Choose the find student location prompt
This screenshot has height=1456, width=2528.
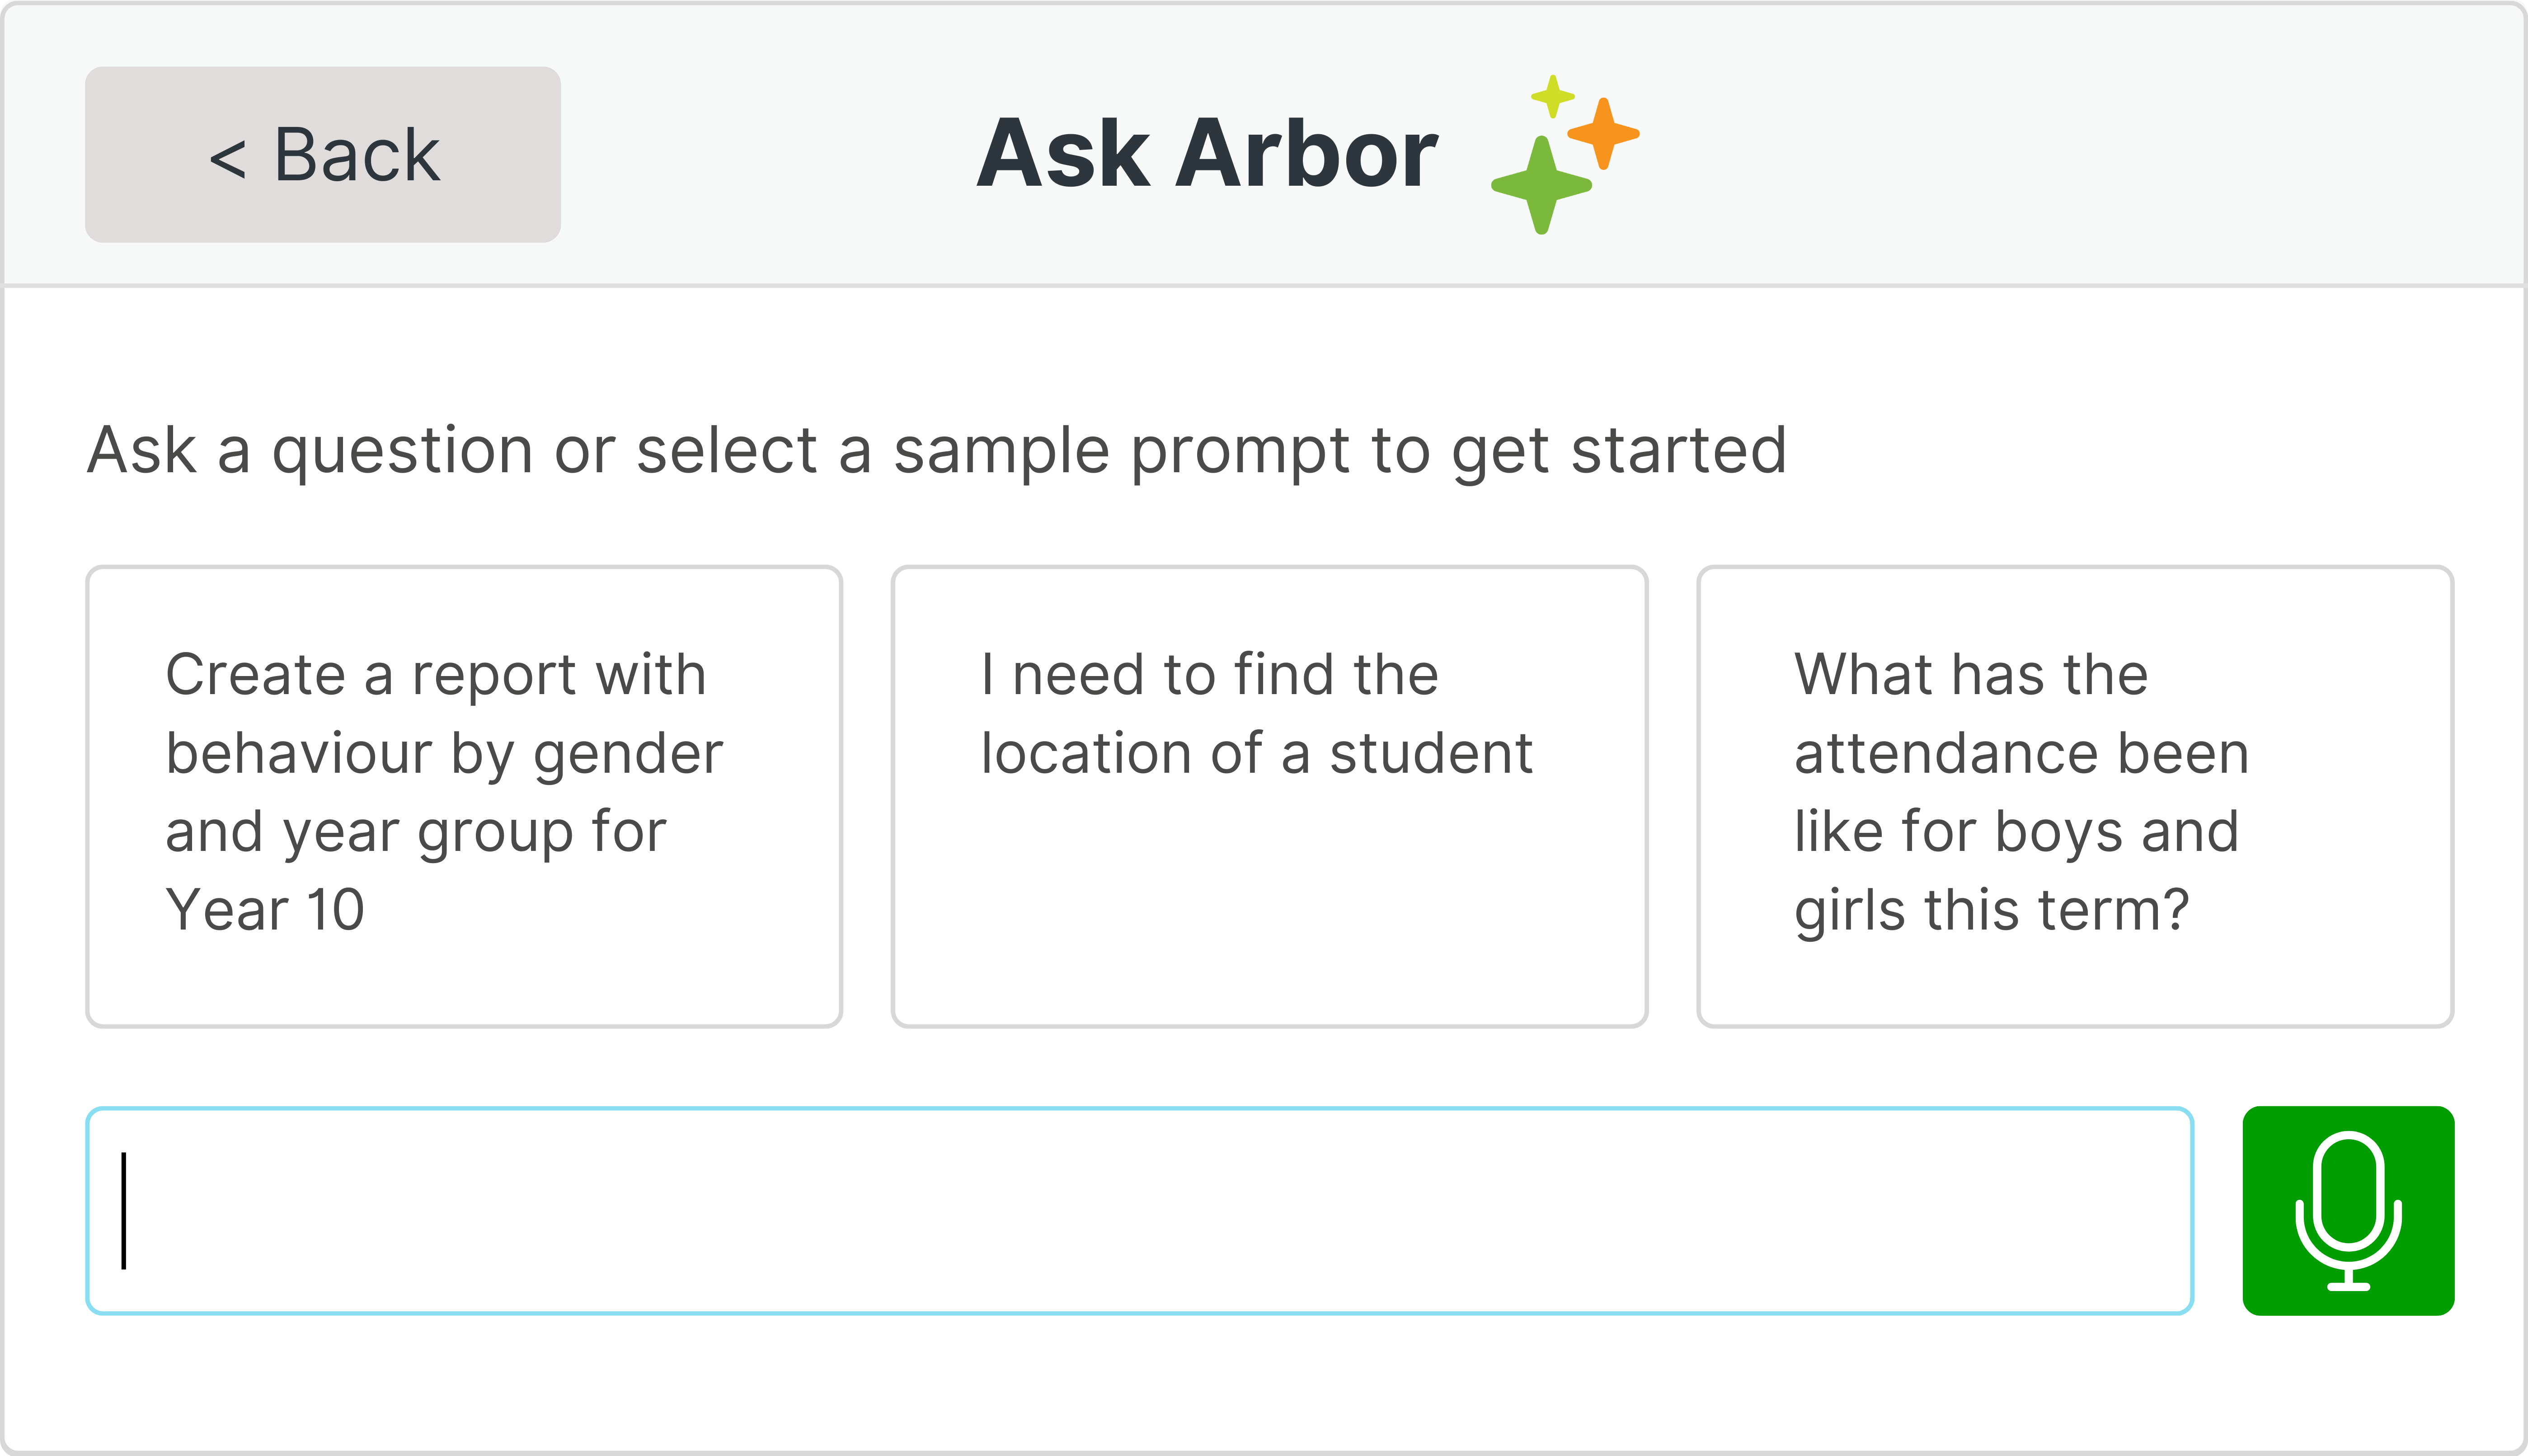1268,796
